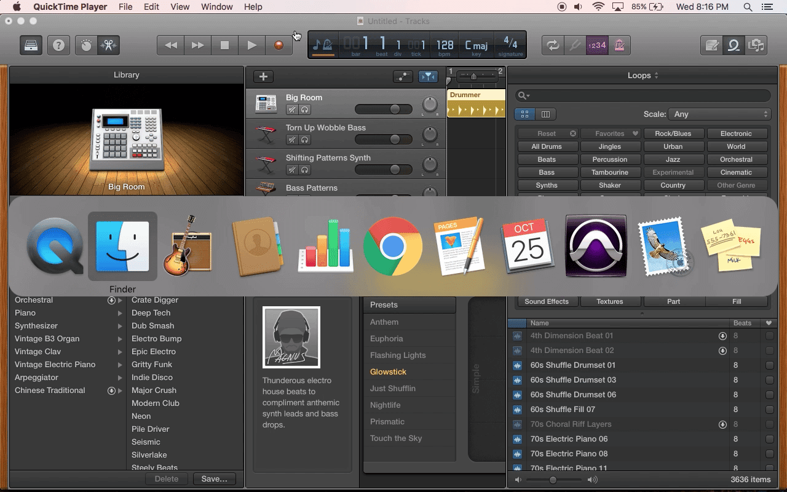Toggle the Smart Controls knob button

87,45
